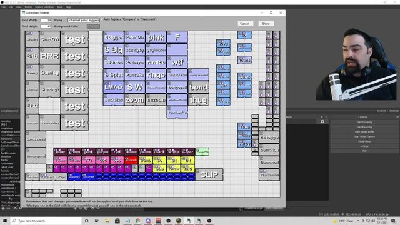Select the S Big deck button
400x225 pixels.
click(114, 49)
